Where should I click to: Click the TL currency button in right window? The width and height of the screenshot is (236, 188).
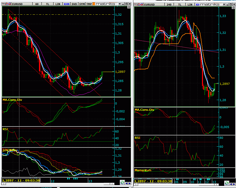point(180,4)
